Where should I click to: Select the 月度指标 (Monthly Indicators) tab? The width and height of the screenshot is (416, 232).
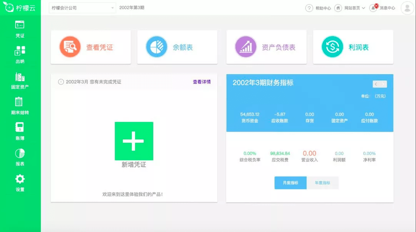pyautogui.click(x=290, y=183)
